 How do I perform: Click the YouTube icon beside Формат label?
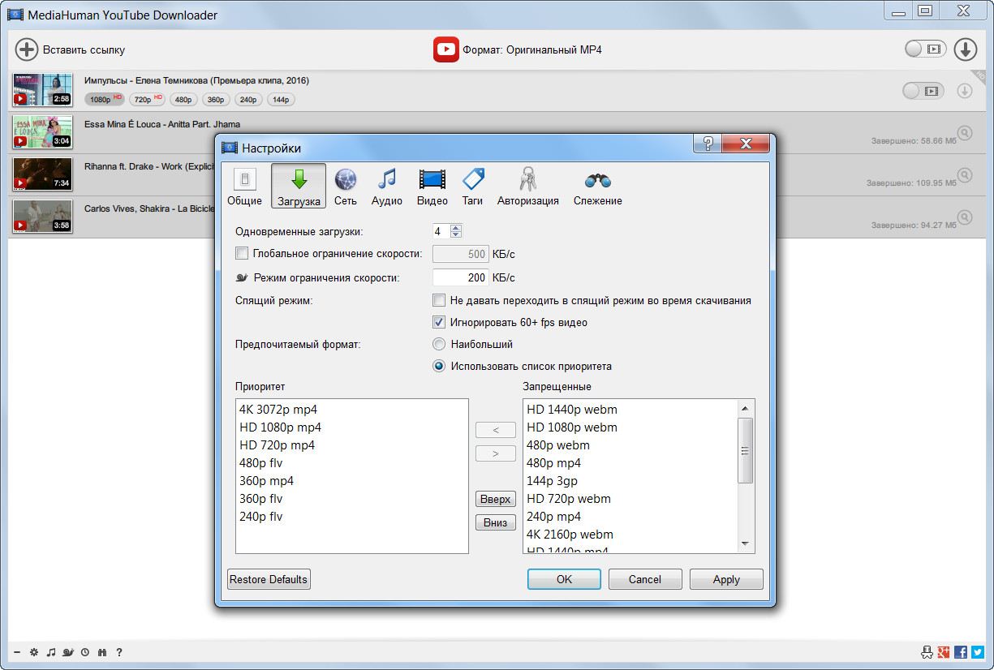tap(445, 49)
